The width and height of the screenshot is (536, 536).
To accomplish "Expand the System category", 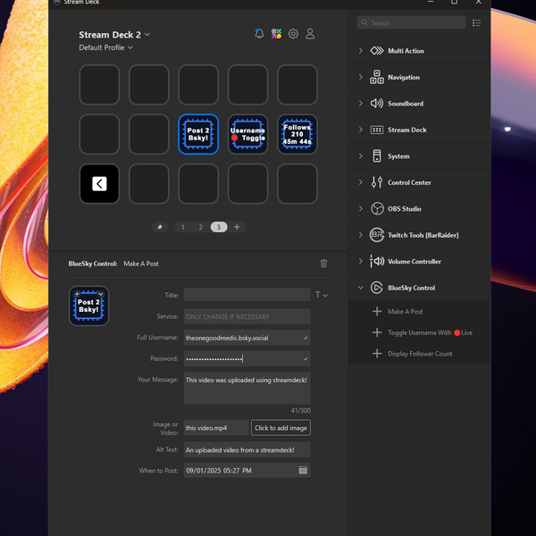I will pyautogui.click(x=361, y=156).
